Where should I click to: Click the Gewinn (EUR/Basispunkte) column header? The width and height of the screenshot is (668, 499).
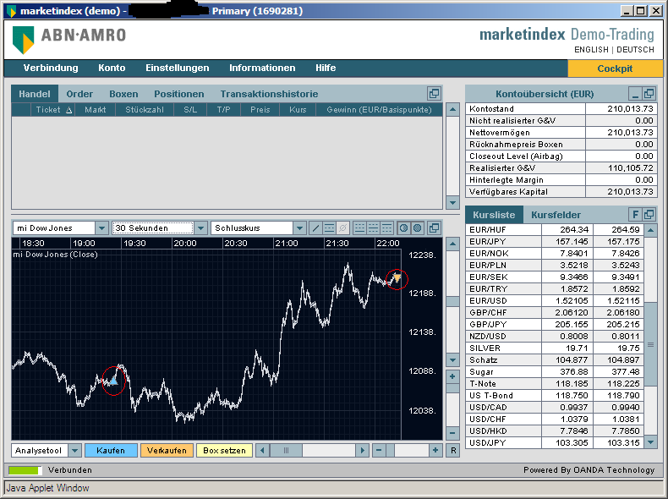tap(379, 109)
